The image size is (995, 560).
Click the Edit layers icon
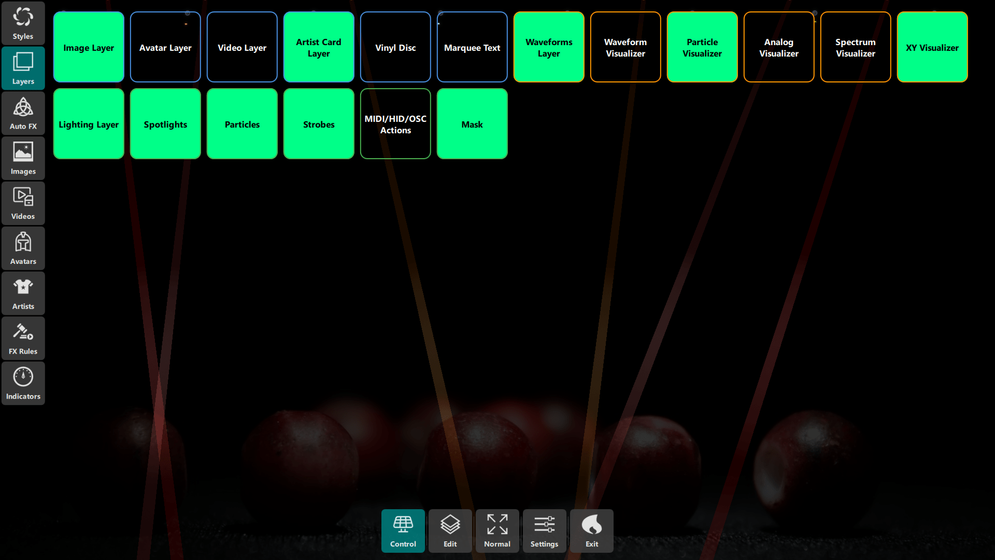pyautogui.click(x=450, y=530)
